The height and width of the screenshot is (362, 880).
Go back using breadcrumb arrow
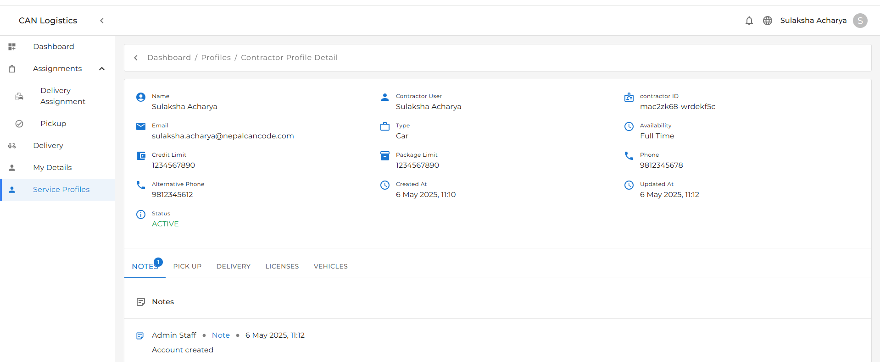point(136,58)
